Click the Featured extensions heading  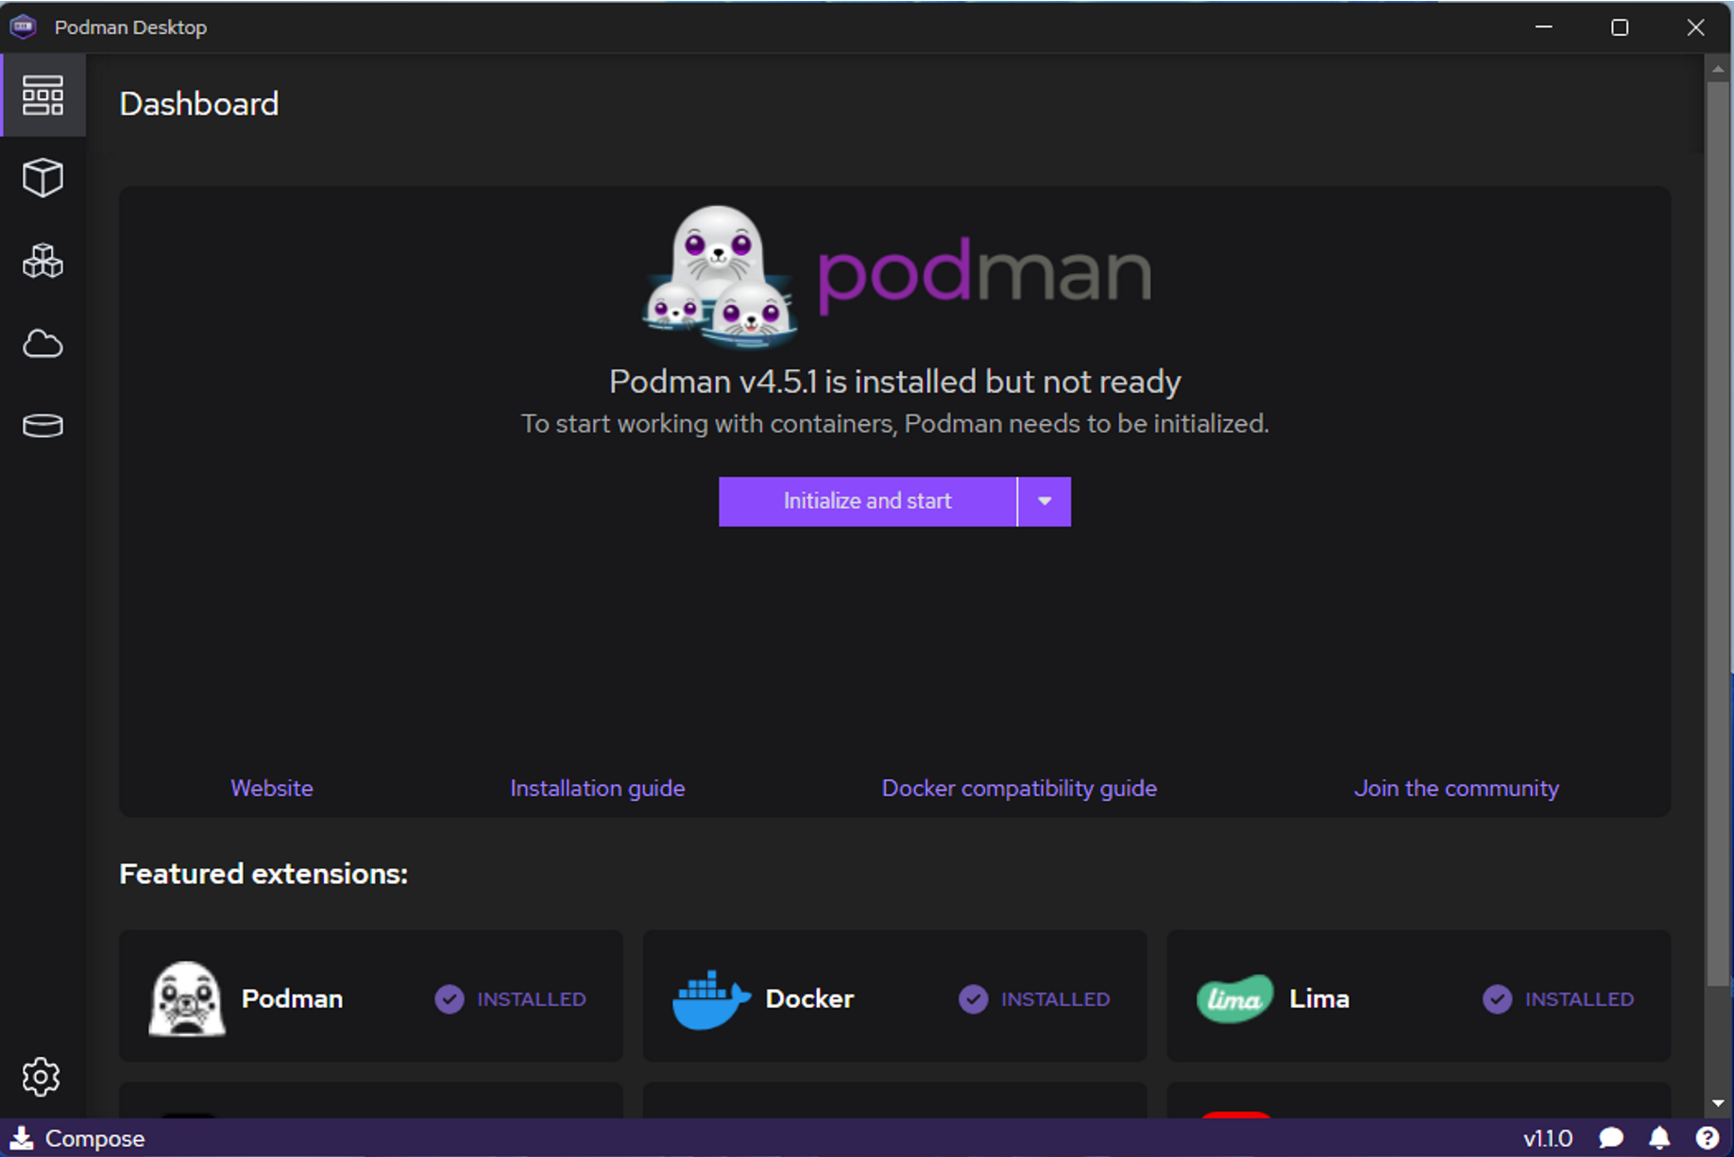[x=263, y=874]
